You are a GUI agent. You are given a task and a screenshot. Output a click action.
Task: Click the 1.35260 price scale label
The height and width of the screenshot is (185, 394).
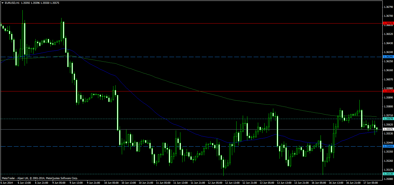[388, 161]
